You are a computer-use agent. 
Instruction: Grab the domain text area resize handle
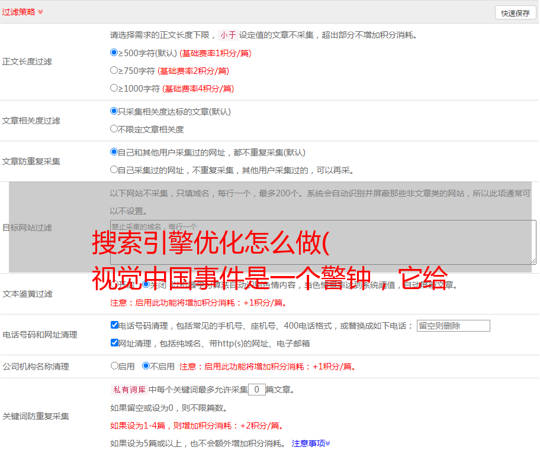[x=533, y=261]
